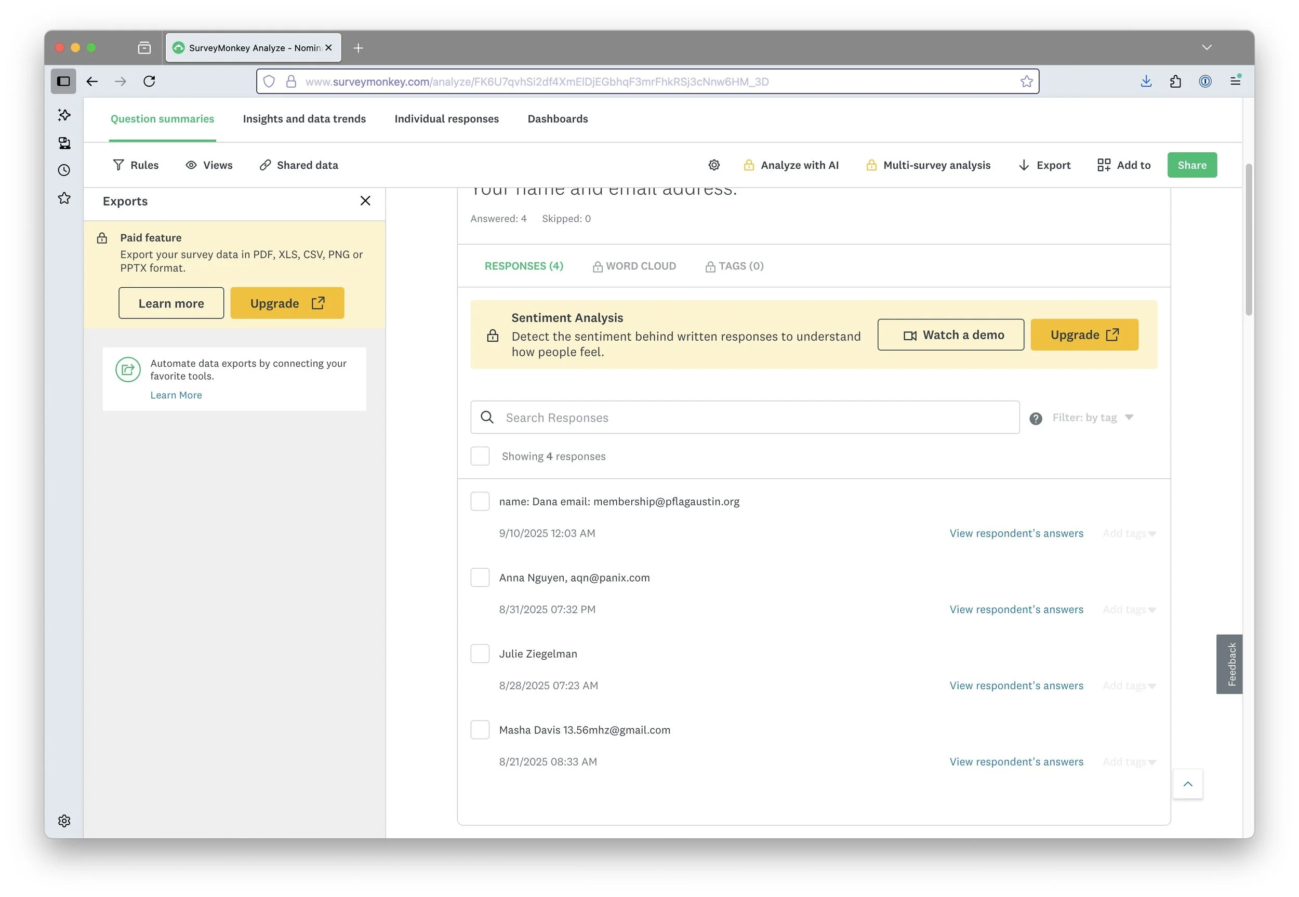Open the Insights and data trends tab
This screenshot has width=1299, height=897.
click(x=304, y=119)
